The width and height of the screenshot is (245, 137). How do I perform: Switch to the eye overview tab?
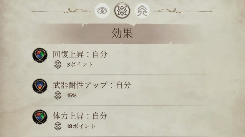coord(102,11)
